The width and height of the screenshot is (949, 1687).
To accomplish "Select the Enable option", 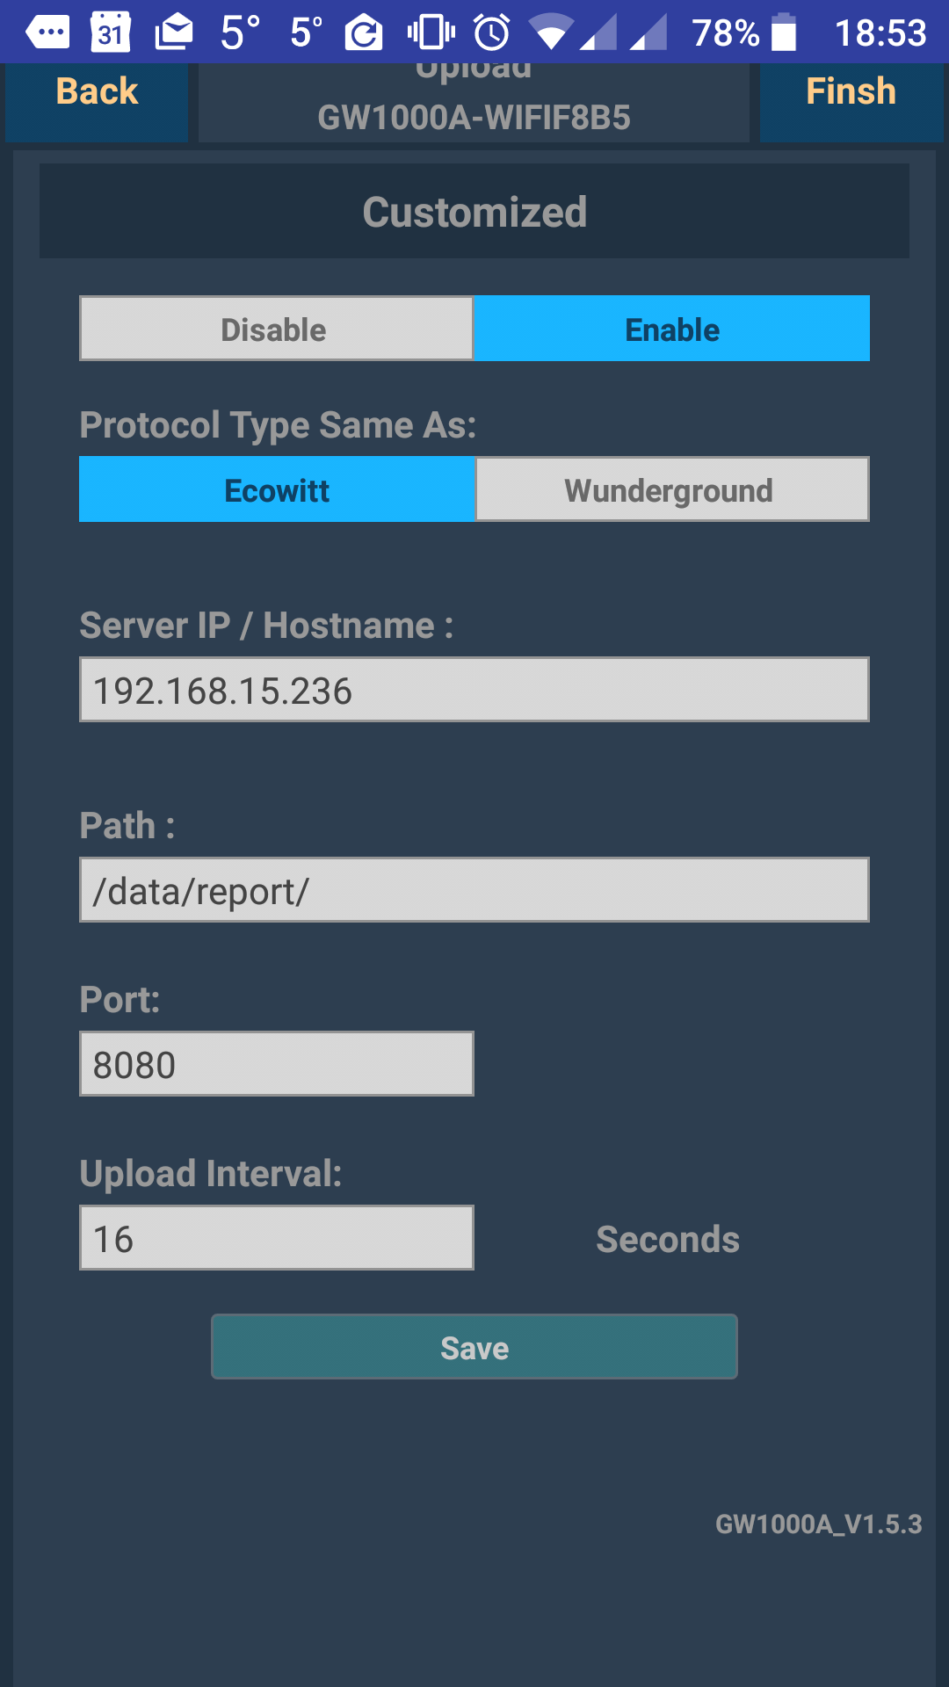I will click(x=672, y=329).
